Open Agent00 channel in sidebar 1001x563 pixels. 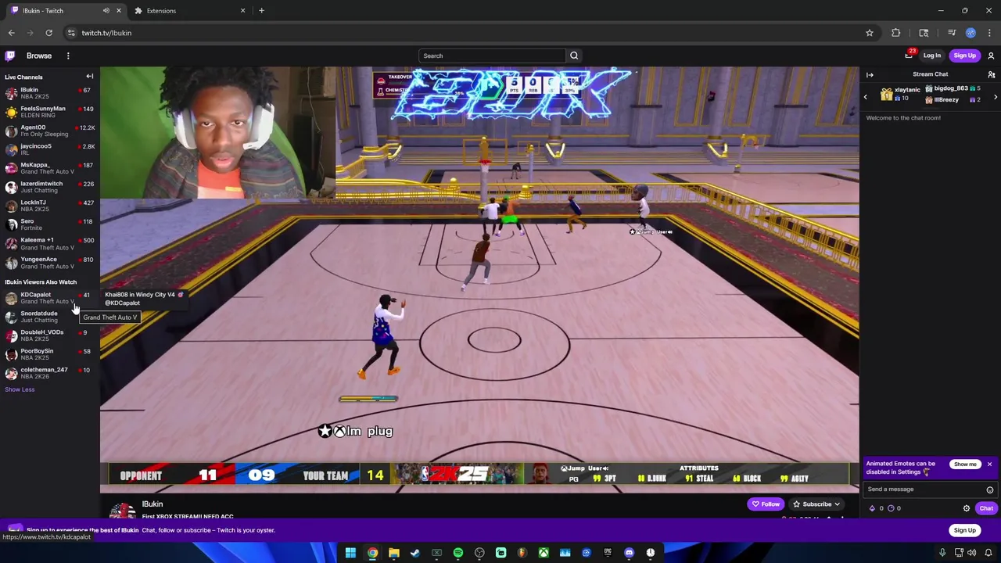pyautogui.click(x=49, y=131)
